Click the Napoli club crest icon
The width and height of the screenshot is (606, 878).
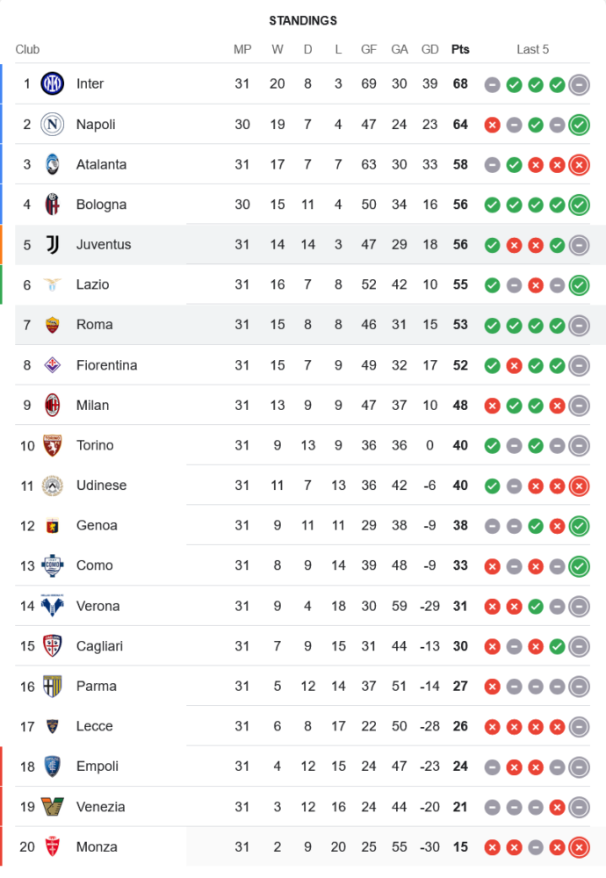53,125
